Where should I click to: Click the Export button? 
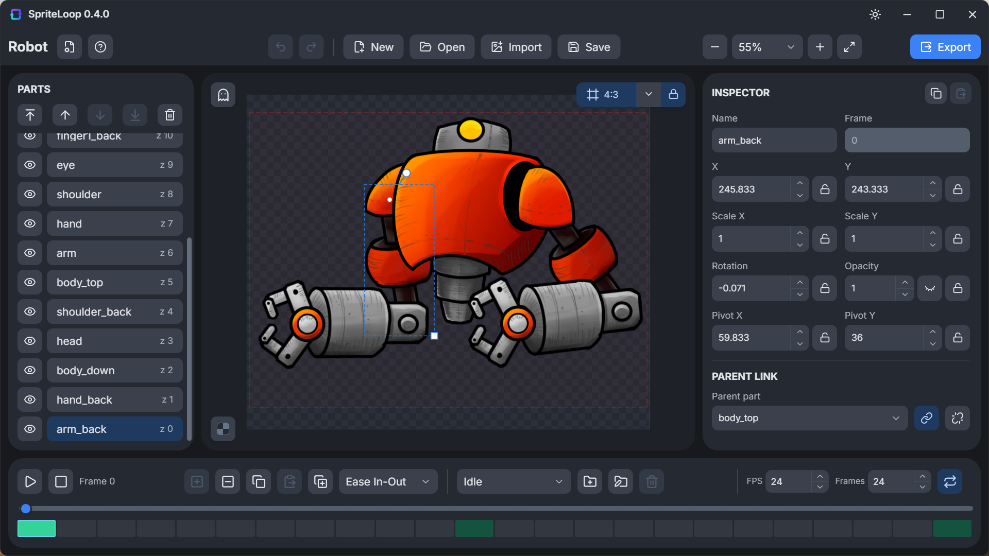(945, 47)
